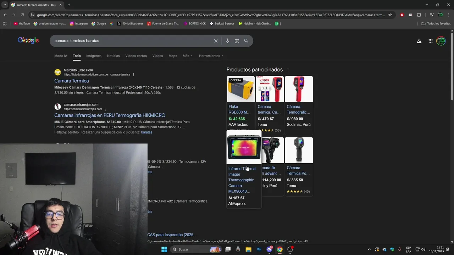Open the Google apps grid
This screenshot has width=454, height=255.
(x=431, y=41)
